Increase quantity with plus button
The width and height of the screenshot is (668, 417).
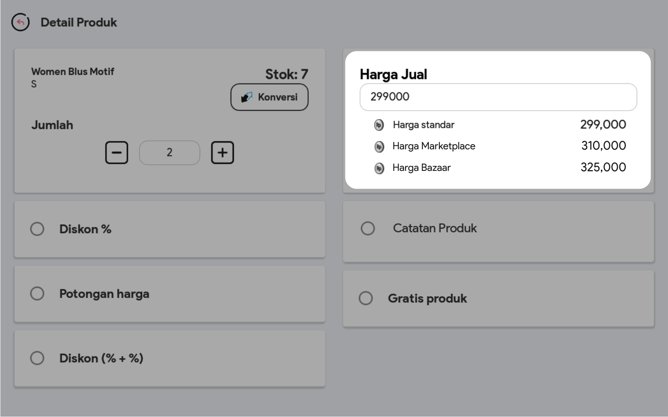[x=222, y=153]
